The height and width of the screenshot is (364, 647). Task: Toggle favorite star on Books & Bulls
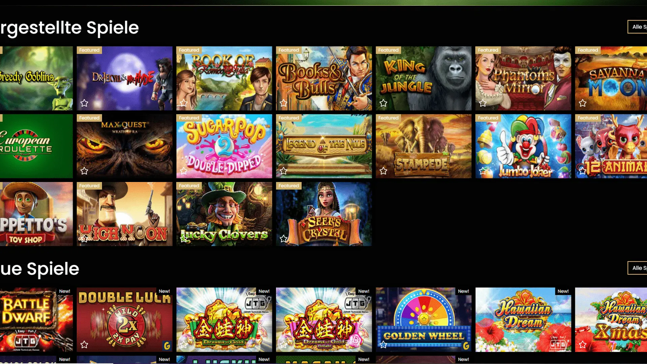coord(283,103)
